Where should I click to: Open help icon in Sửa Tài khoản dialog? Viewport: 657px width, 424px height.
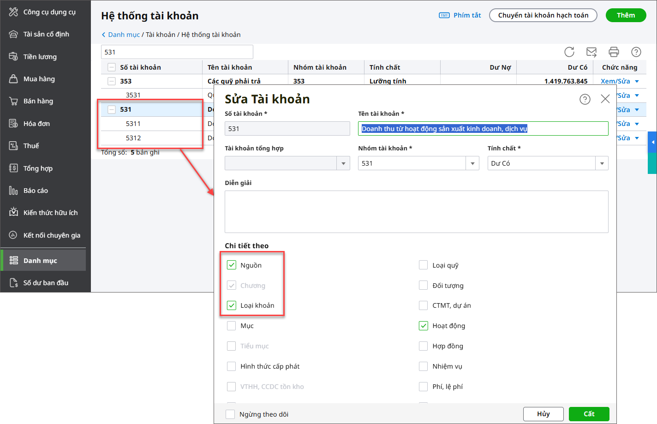pos(585,99)
